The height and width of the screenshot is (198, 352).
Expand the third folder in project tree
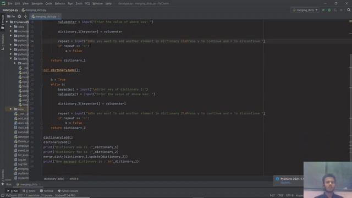[x=11, y=36]
